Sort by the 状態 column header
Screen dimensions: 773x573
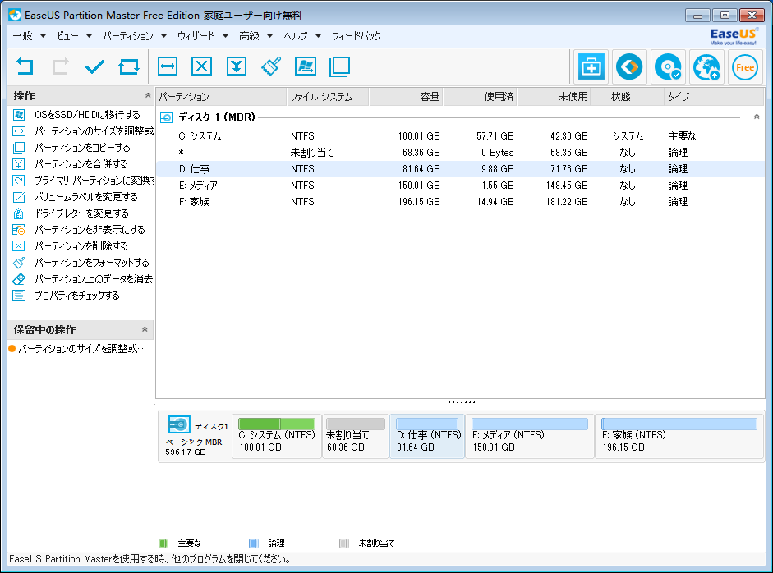pos(628,97)
